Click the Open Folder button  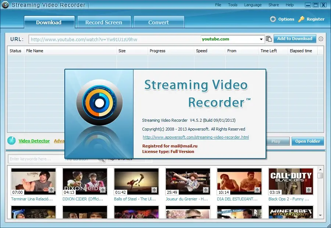[x=307, y=141]
